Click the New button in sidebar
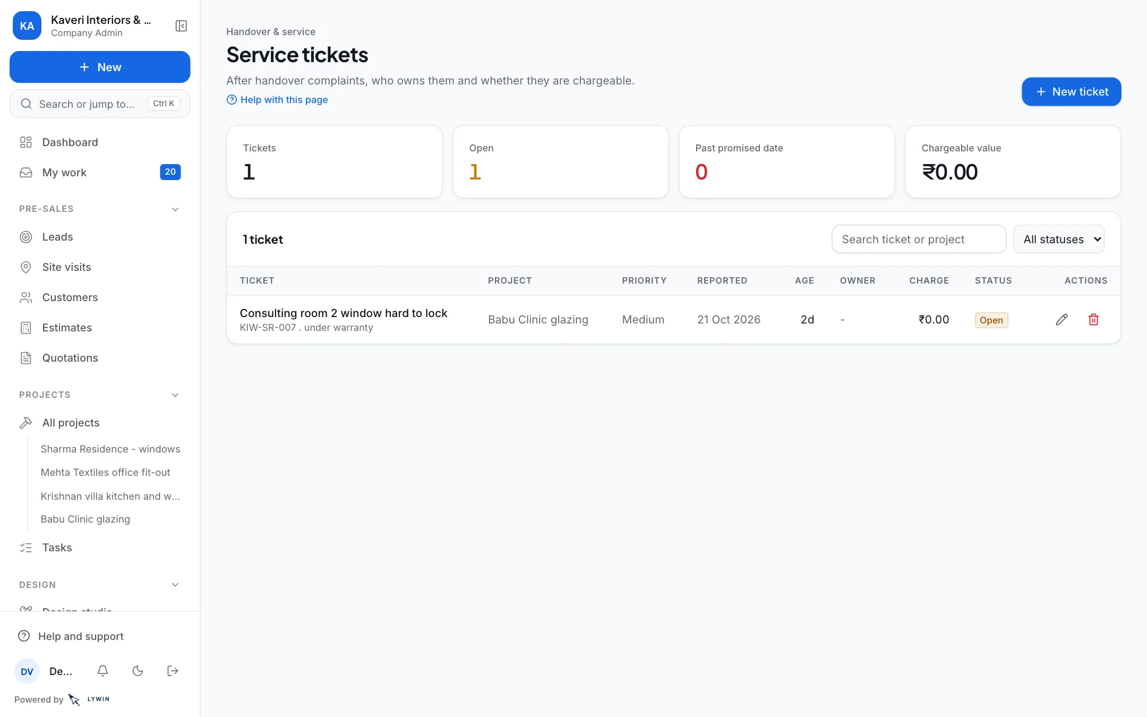This screenshot has height=717, width=1147. click(100, 67)
